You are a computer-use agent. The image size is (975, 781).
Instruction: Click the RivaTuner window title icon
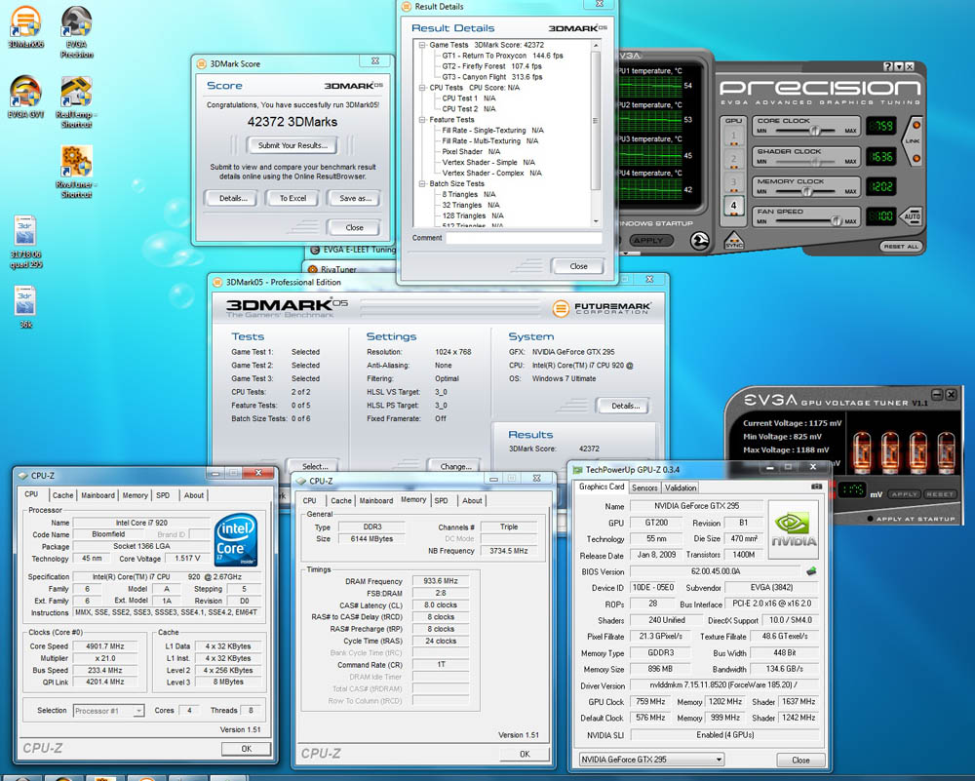[313, 269]
